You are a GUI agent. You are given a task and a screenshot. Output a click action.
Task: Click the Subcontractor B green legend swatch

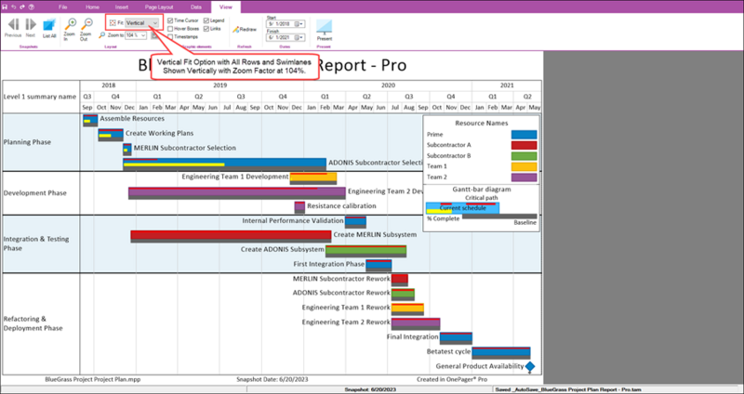point(524,156)
